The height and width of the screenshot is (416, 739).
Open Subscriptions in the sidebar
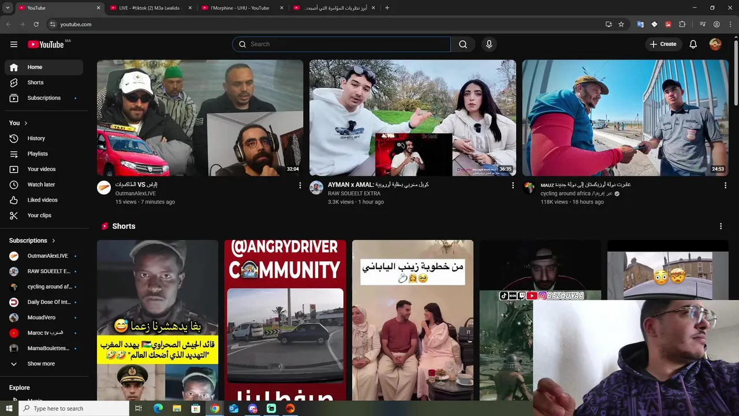click(x=44, y=98)
